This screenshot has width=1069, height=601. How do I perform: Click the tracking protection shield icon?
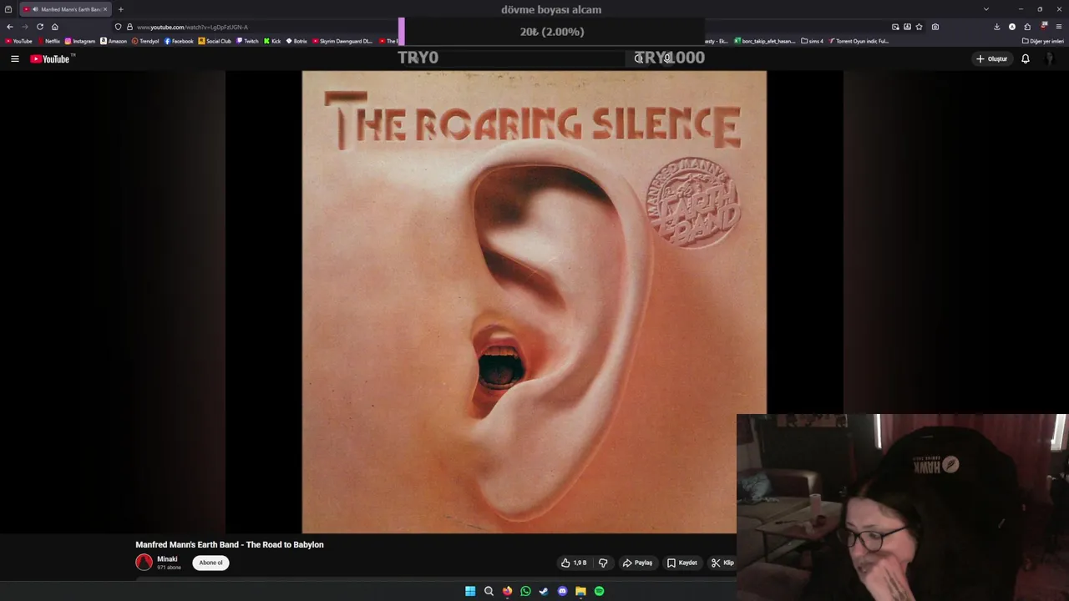pyautogui.click(x=118, y=27)
